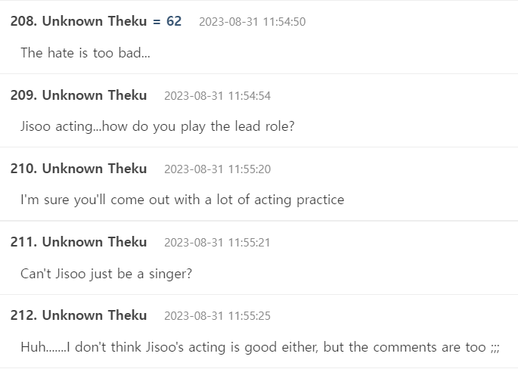Click the timestamp 2023-08-31 11:55:21

tap(217, 243)
